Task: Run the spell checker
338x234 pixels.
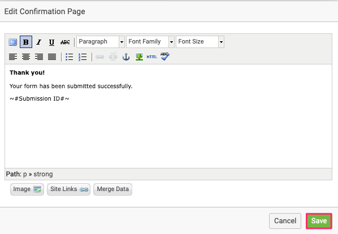Action: 165,57
